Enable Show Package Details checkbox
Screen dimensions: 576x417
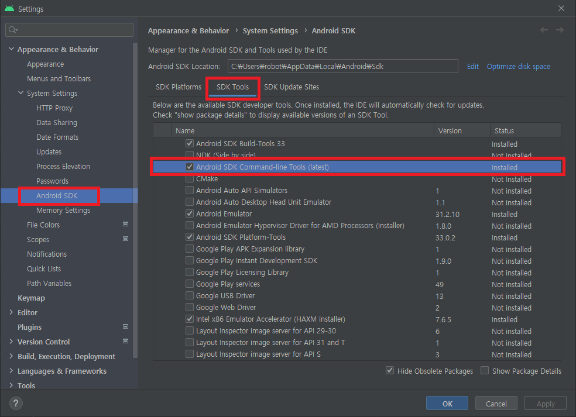pyautogui.click(x=485, y=370)
